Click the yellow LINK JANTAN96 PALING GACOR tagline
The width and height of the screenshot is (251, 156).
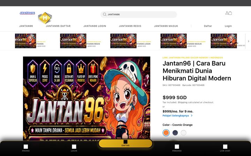193,58
